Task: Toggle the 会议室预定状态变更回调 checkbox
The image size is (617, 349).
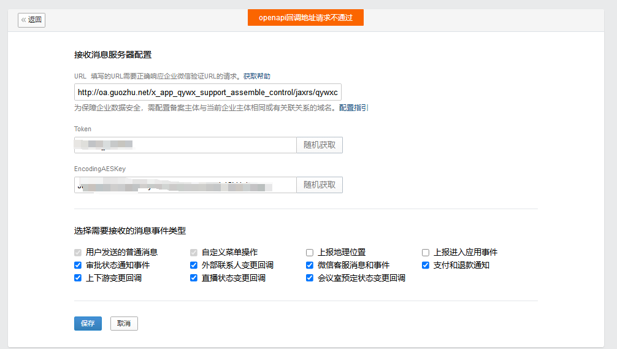Action: [x=310, y=278]
